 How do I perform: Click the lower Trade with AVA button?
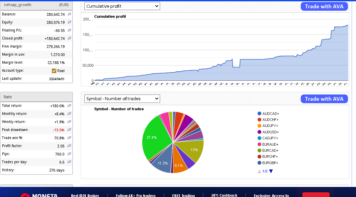pos(324,99)
